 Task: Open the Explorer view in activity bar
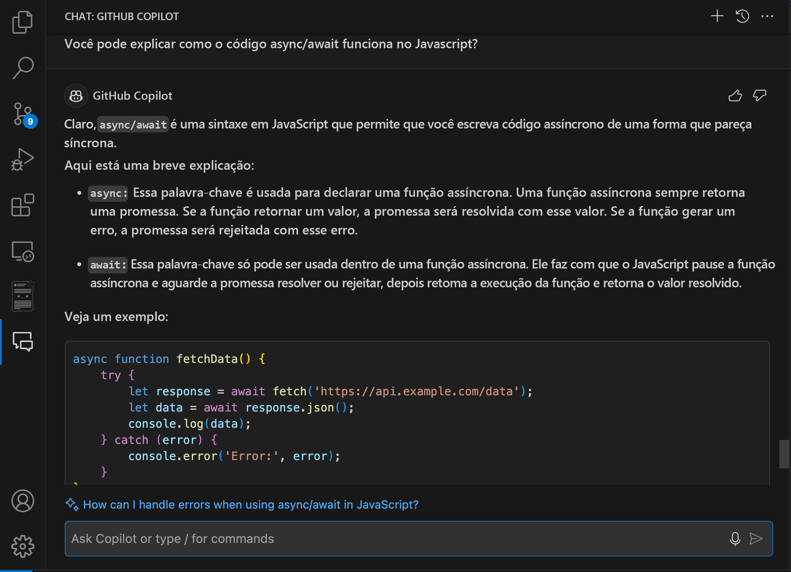tap(22, 22)
